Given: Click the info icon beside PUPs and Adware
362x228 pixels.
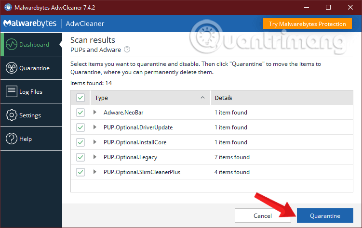Looking at the screenshot, I should 127,49.
